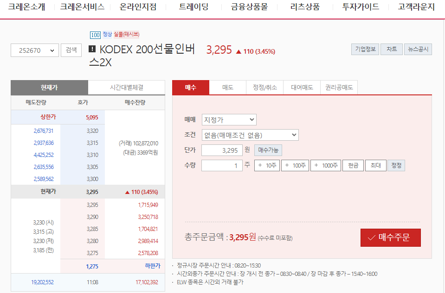Click the checkmark on 매수주문 button
The image size is (445, 293).
pos(372,238)
